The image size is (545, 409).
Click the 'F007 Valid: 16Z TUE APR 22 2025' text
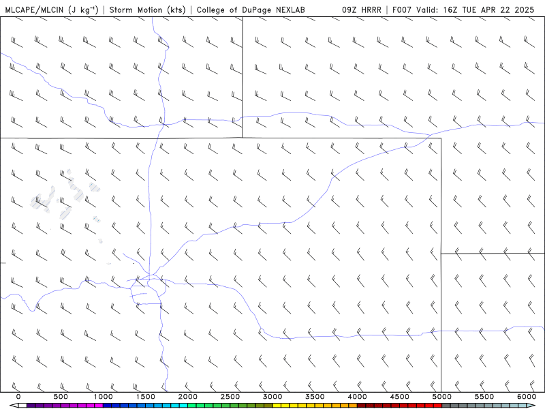coord(463,10)
